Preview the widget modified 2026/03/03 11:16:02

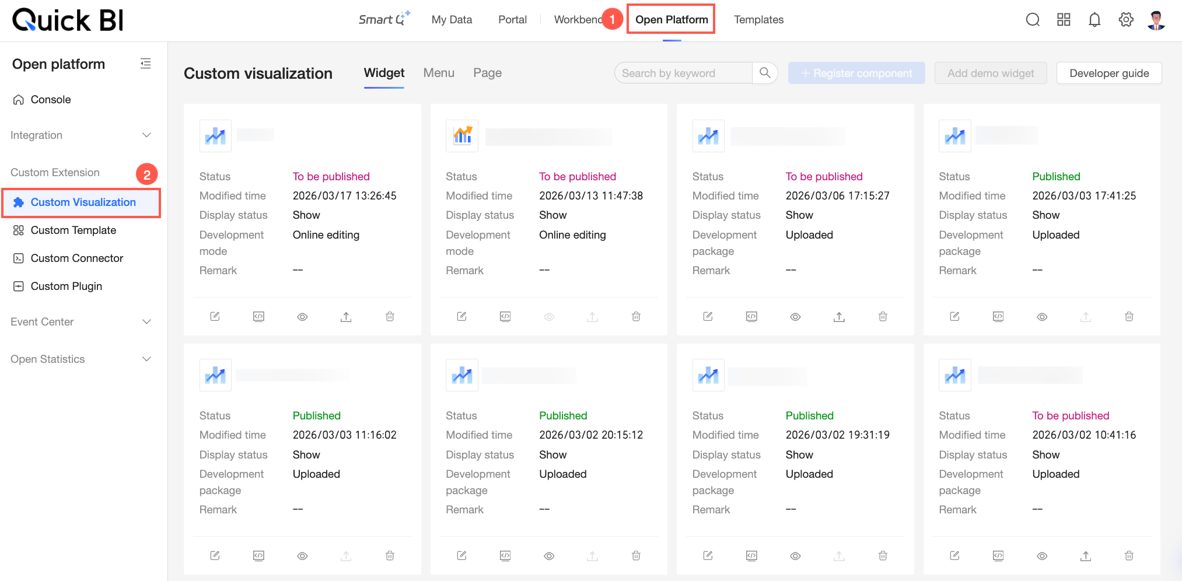[x=302, y=556]
